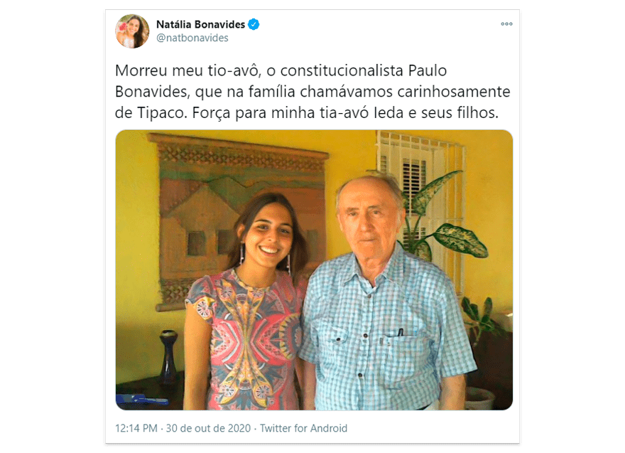Image resolution: width=625 pixels, height=453 pixels.
Task: Click the name 'Ieda' in the tweet text
Action: 388,113
